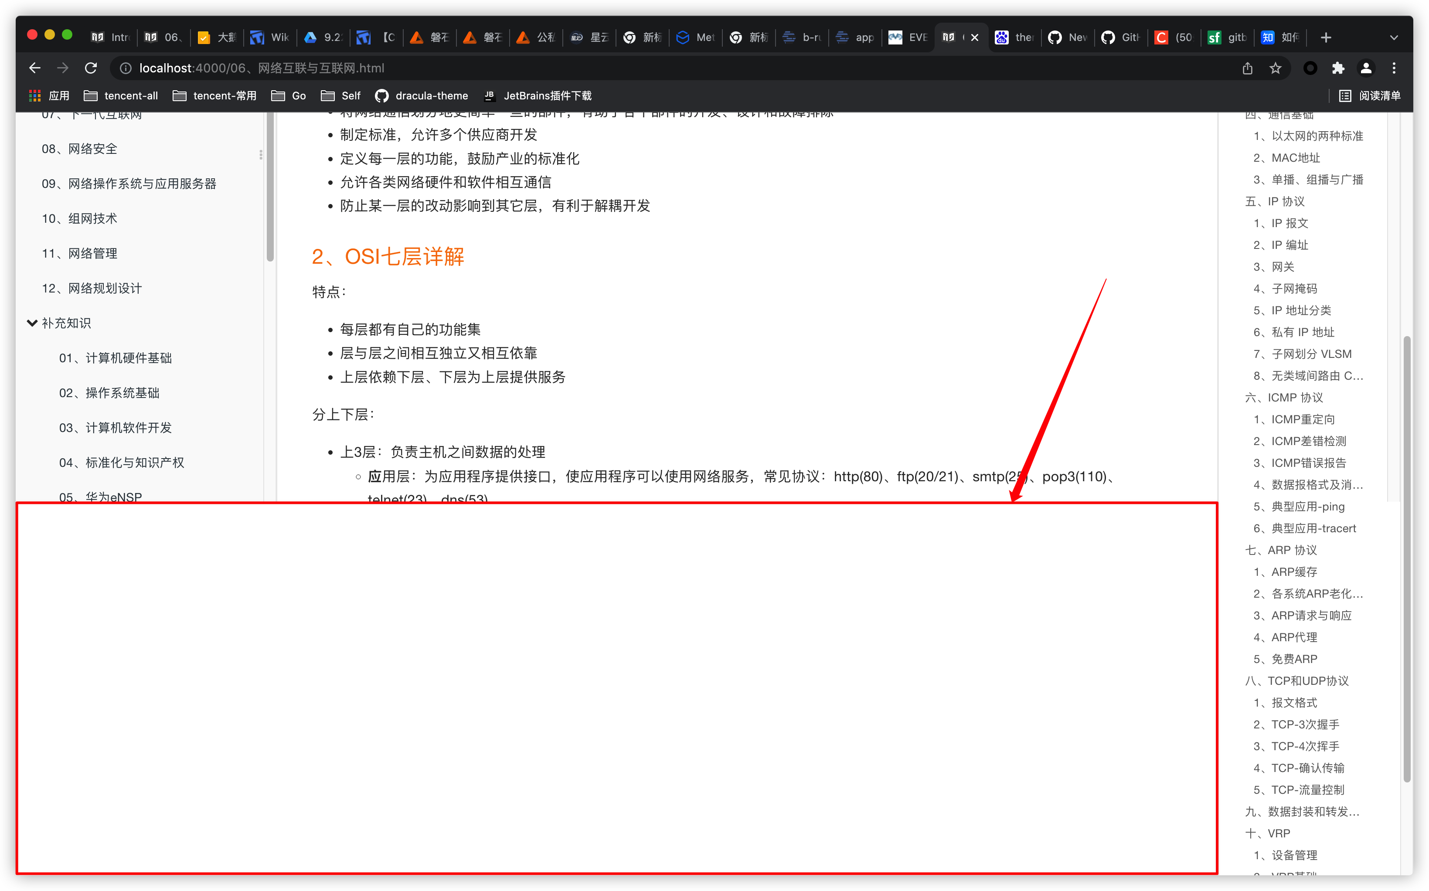Image resolution: width=1429 pixels, height=891 pixels.
Task: Open the share page icon
Action: point(1248,68)
